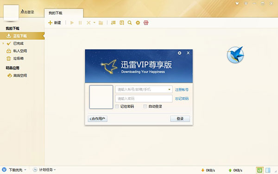The height and width of the screenshot is (174, 278).
Task: Toggle the side panel icon in the status bar
Action: coord(268,170)
